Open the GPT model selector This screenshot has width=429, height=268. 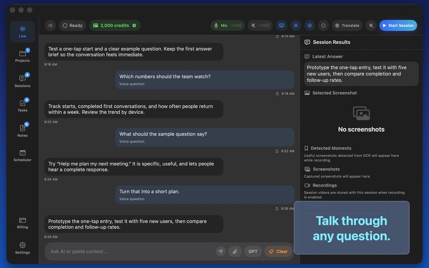pos(253,251)
